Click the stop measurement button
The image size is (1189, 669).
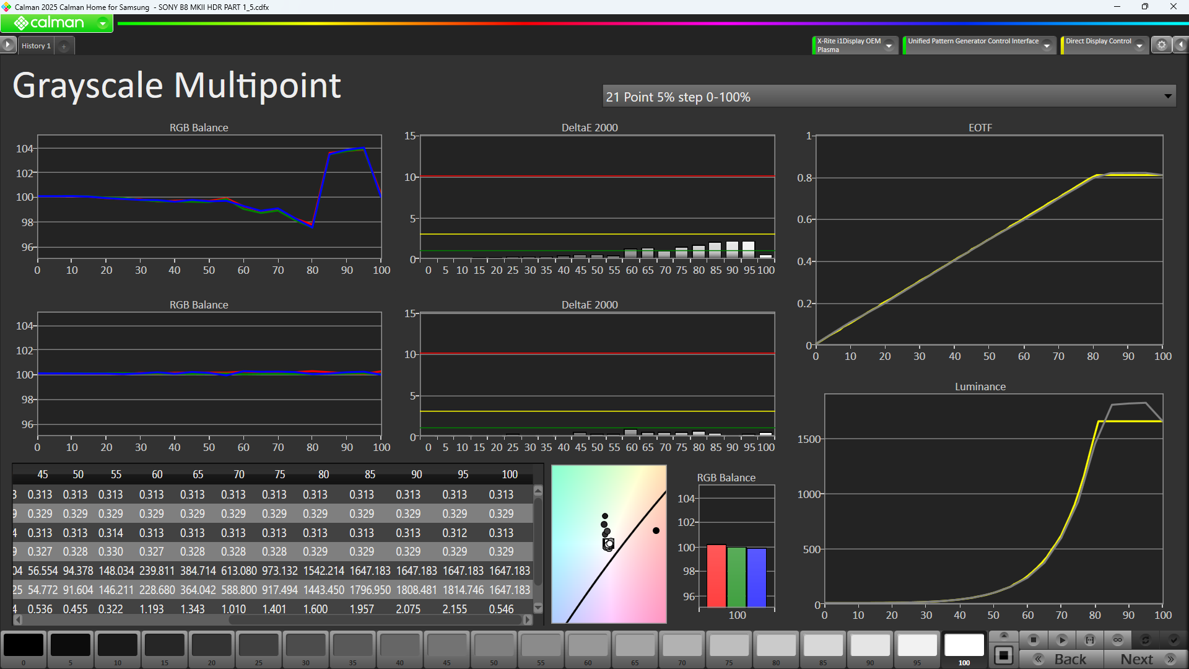[x=1033, y=640]
